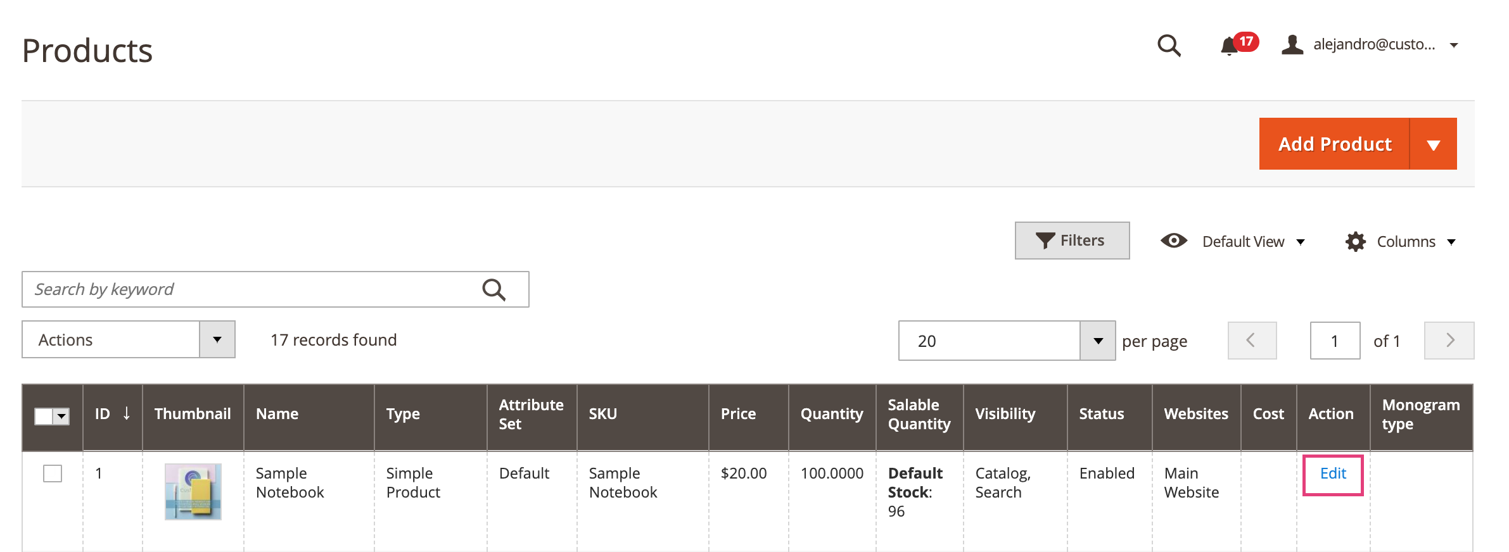Image resolution: width=1509 pixels, height=552 pixels.
Task: Click Edit link for Sample Notebook
Action: [1333, 474]
